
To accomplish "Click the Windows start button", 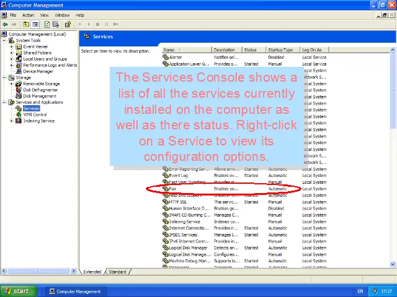I will coord(17,291).
